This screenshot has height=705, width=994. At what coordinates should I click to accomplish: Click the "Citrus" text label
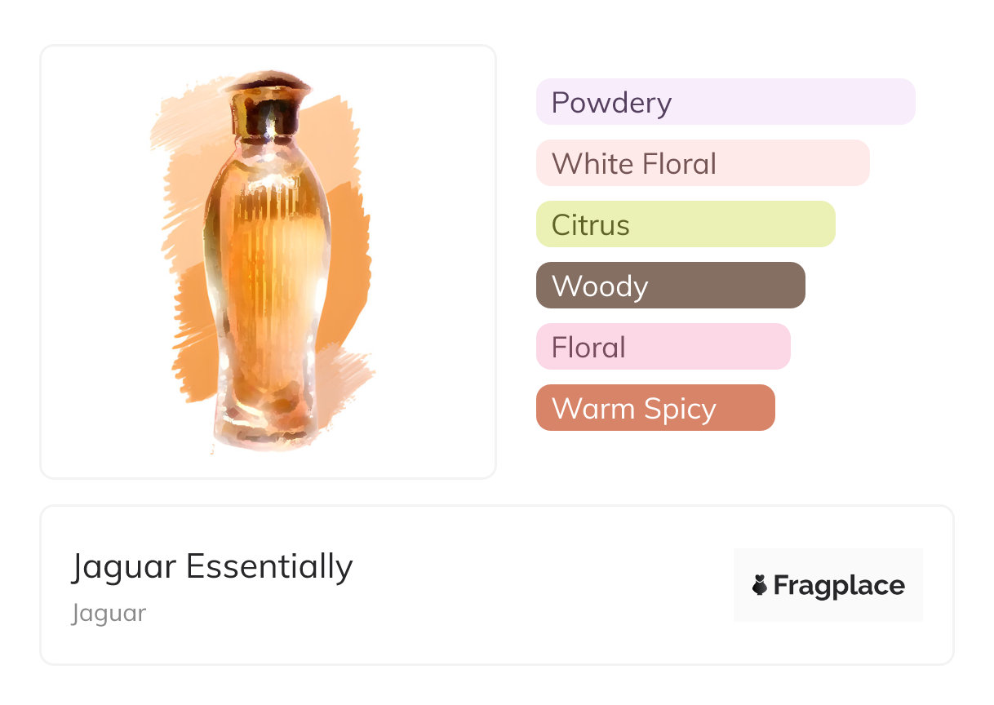[x=590, y=225]
